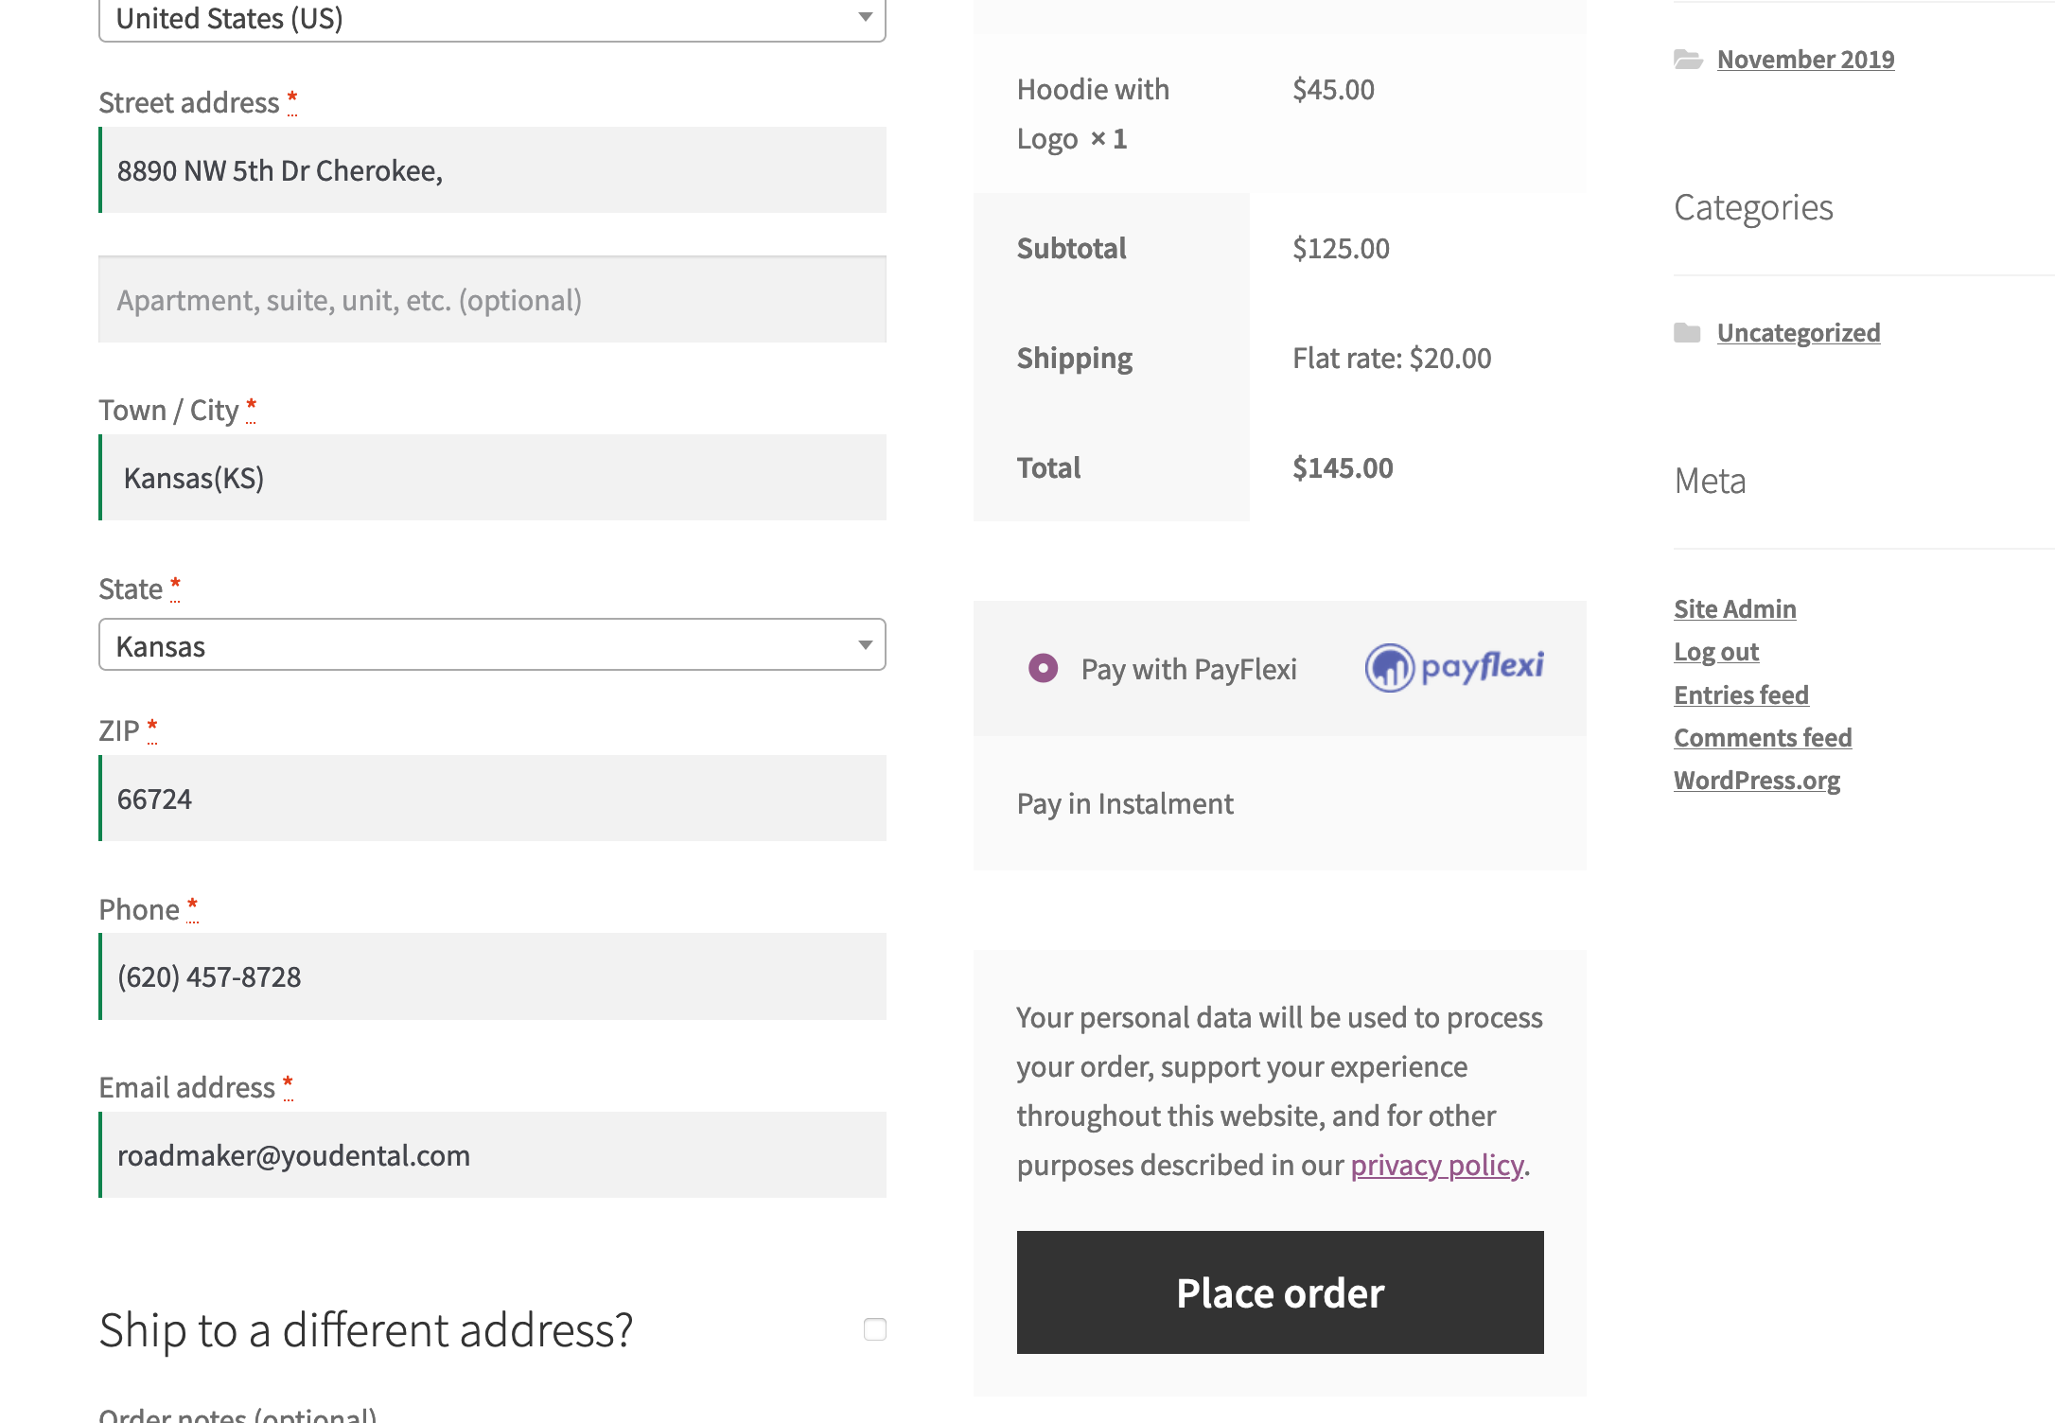Visit the WordPress.org link
The width and height of the screenshot is (2055, 1423).
[1756, 781]
